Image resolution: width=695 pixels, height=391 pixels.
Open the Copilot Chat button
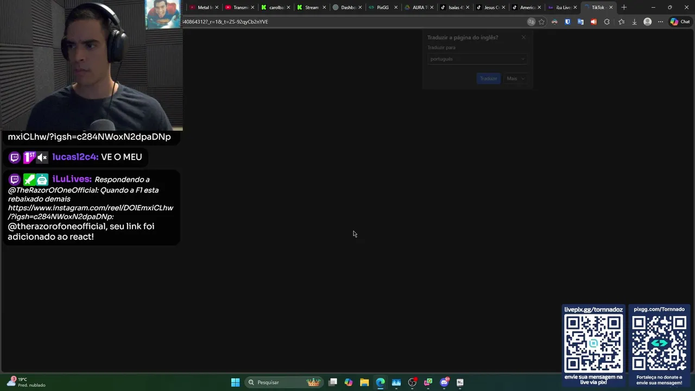coord(680,22)
